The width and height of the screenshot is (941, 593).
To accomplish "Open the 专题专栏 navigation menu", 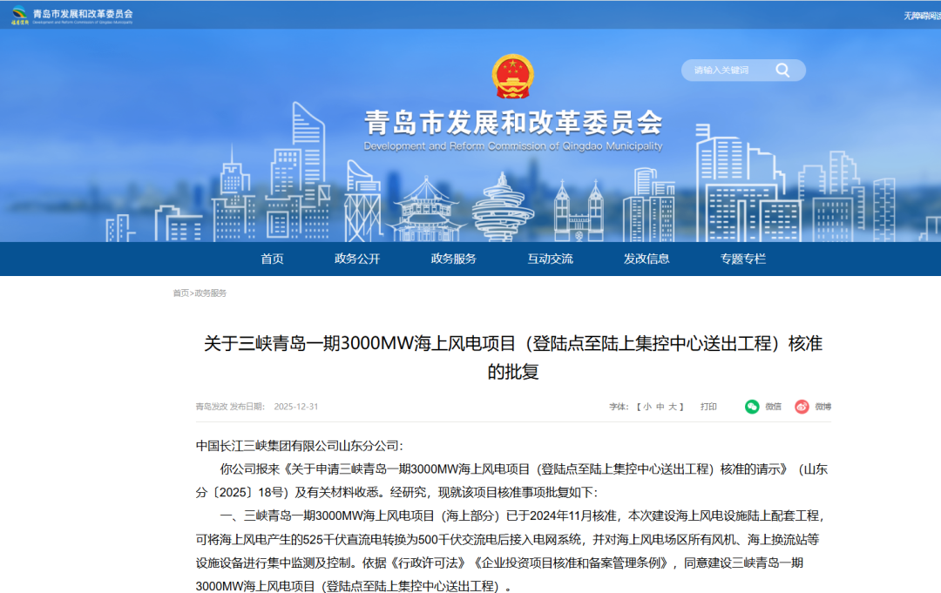I will click(742, 259).
